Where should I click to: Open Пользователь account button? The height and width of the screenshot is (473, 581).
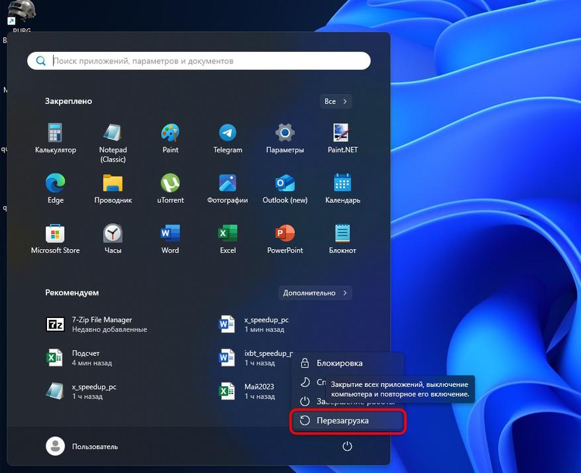(x=82, y=447)
